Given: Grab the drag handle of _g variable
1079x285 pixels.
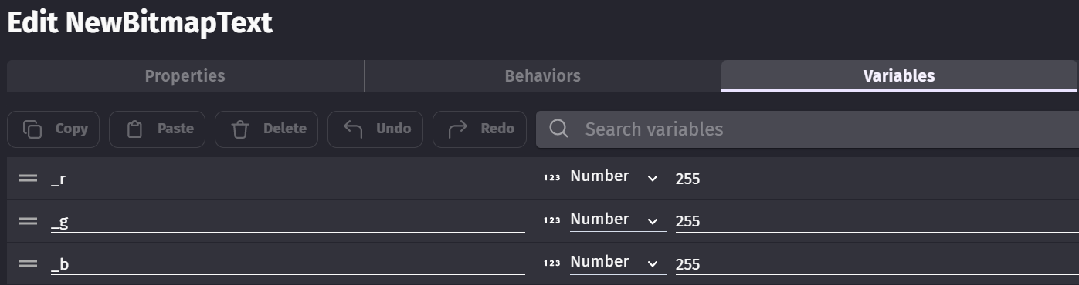Looking at the screenshot, I should click(28, 221).
